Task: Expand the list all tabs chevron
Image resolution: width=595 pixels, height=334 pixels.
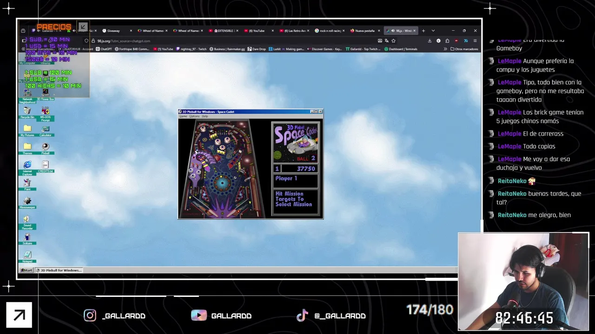Action: tap(433, 31)
